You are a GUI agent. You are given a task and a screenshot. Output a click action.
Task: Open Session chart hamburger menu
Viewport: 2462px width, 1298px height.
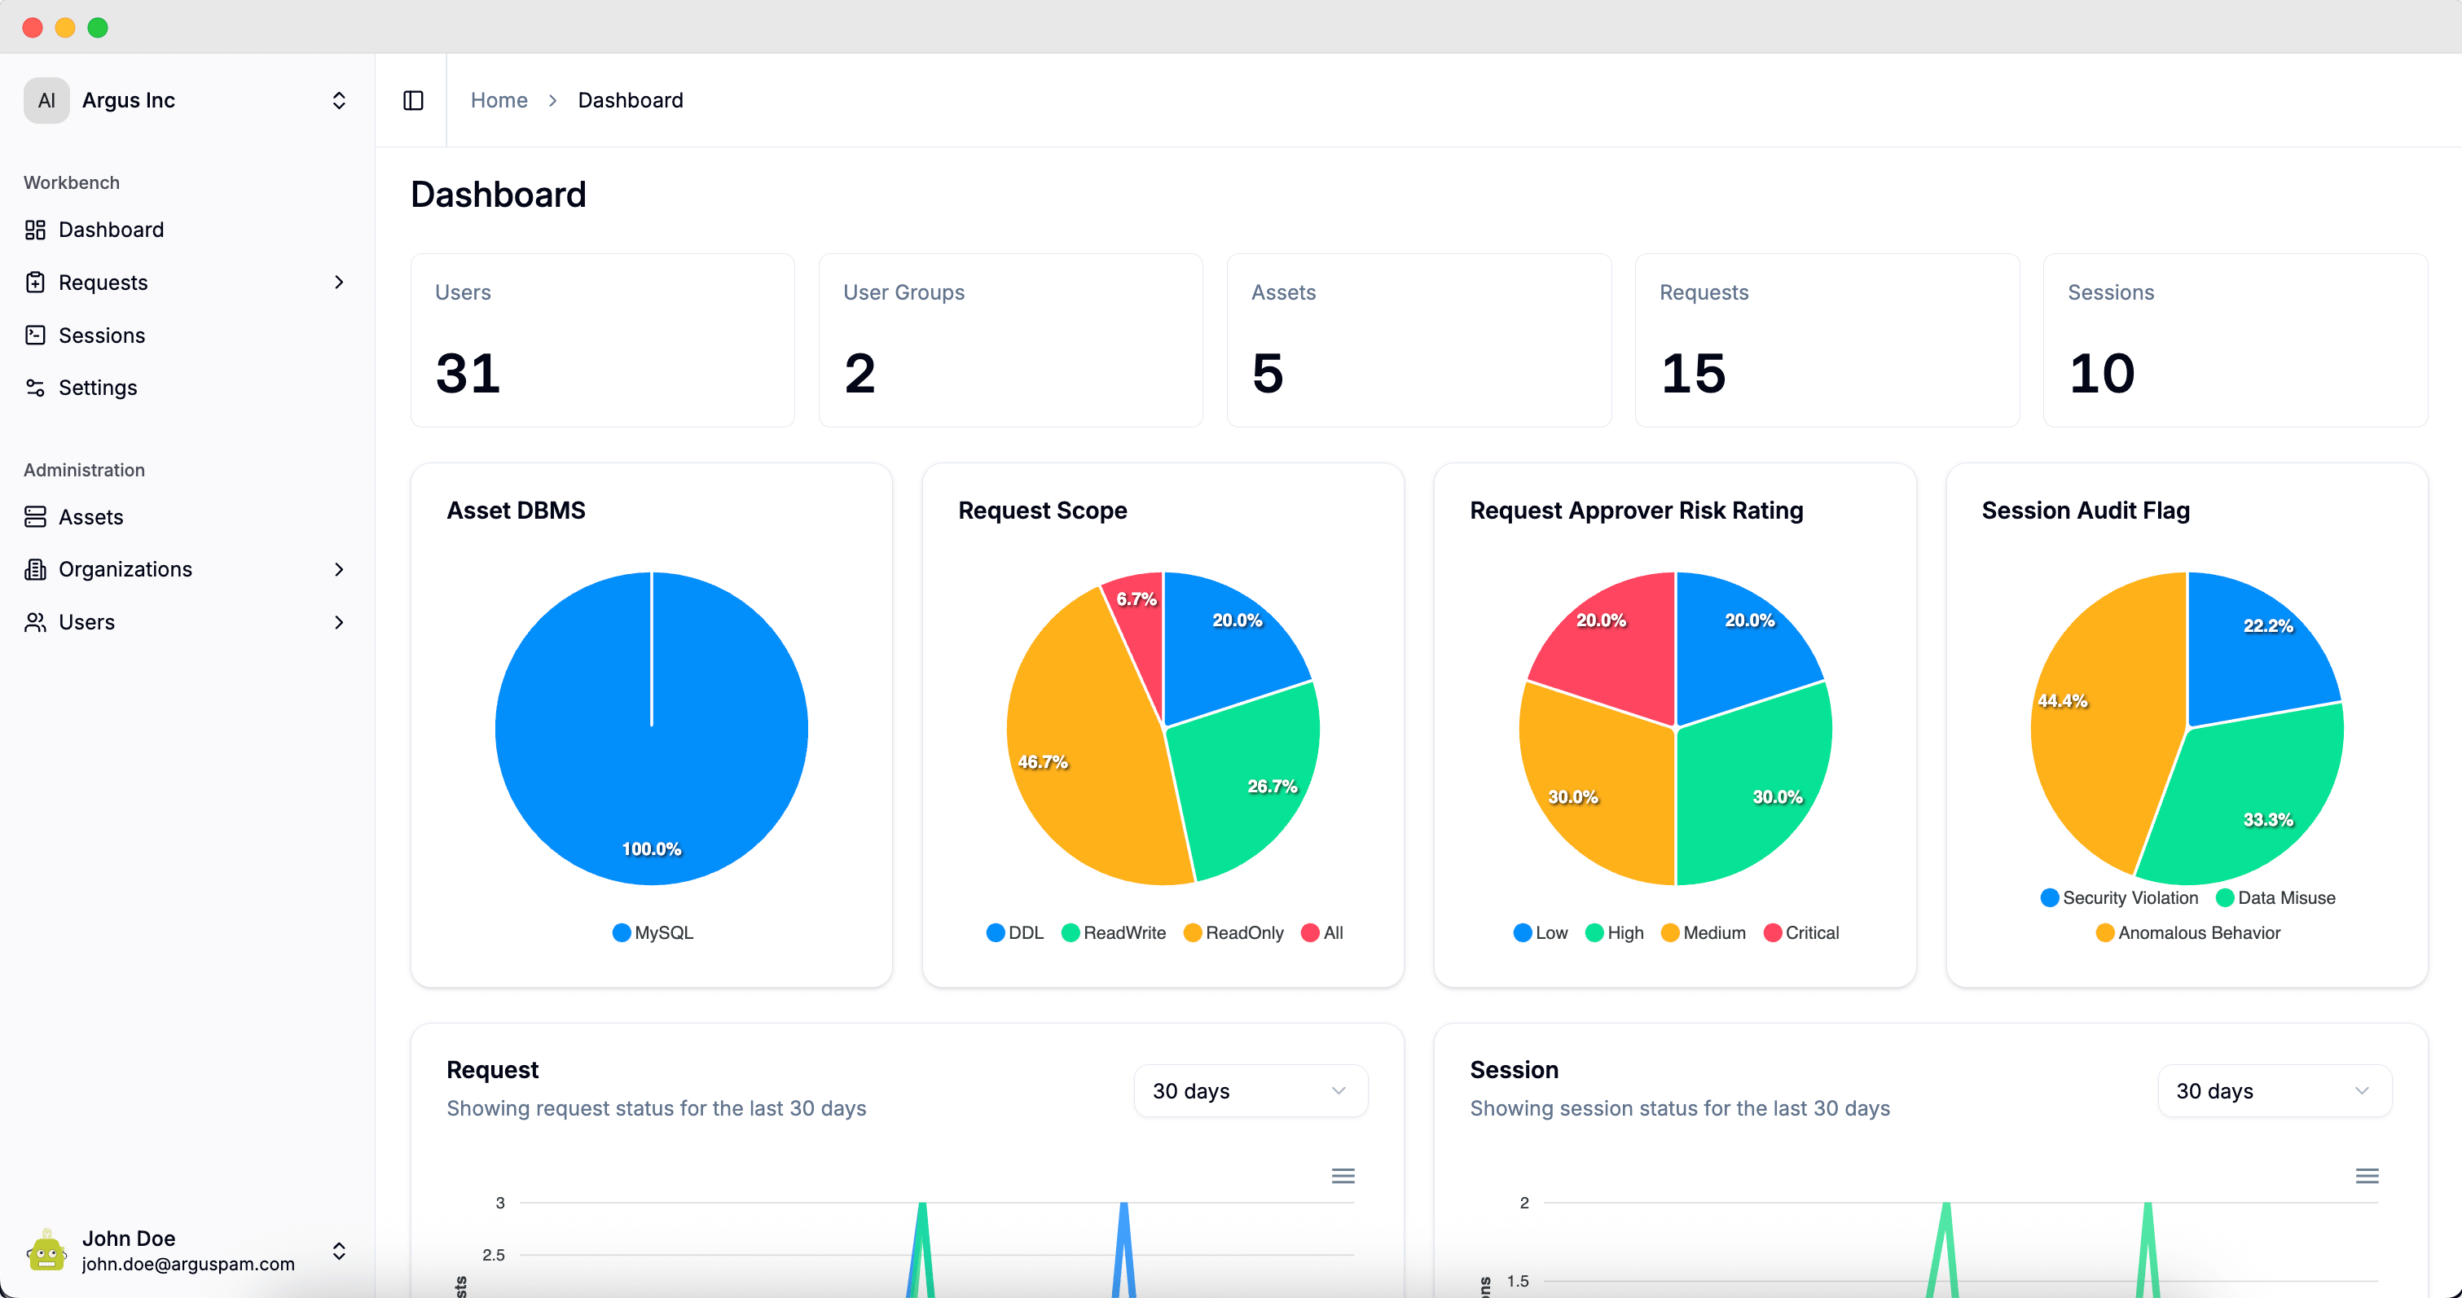pos(2367,1176)
